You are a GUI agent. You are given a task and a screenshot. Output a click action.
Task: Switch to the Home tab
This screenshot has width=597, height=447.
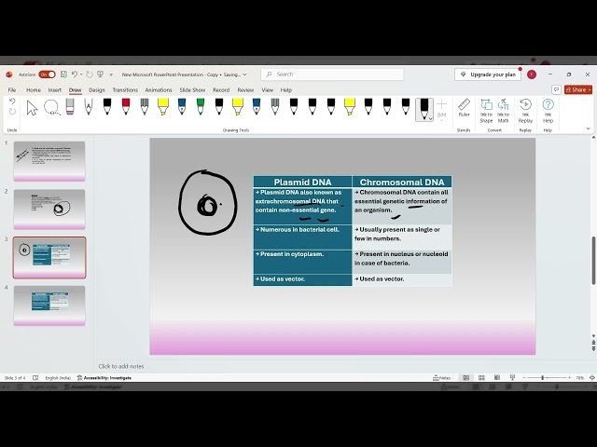[x=34, y=90]
